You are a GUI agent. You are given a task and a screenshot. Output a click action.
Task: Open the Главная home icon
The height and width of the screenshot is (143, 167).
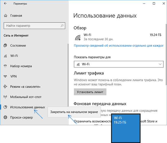click(6, 16)
